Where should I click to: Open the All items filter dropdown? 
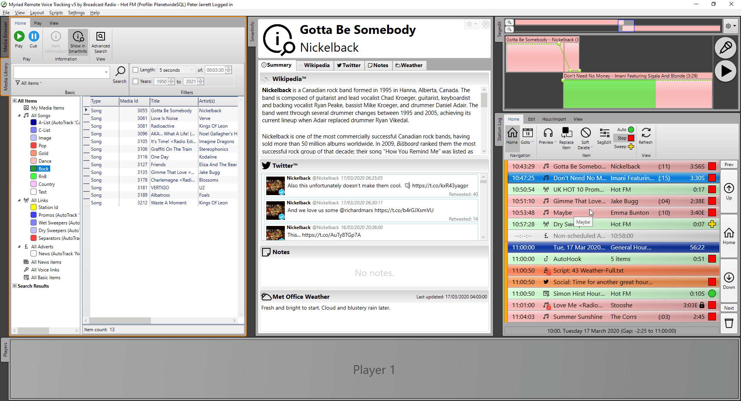click(29, 83)
